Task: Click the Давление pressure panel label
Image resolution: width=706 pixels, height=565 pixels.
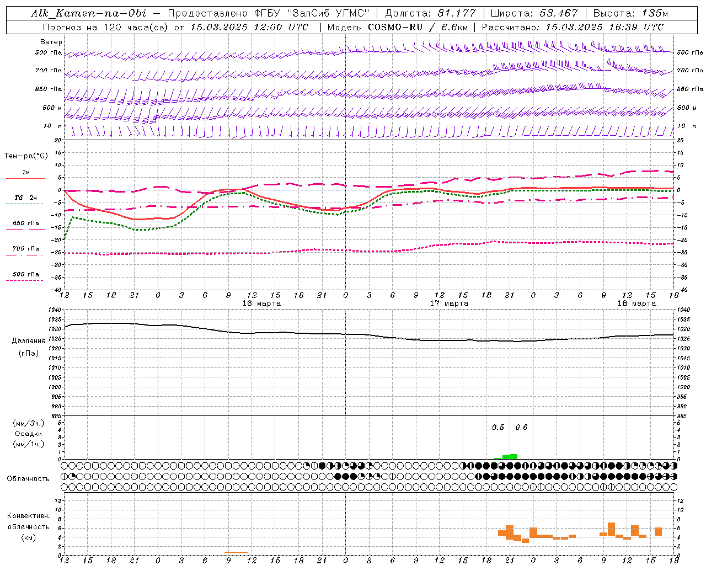Action: point(29,341)
